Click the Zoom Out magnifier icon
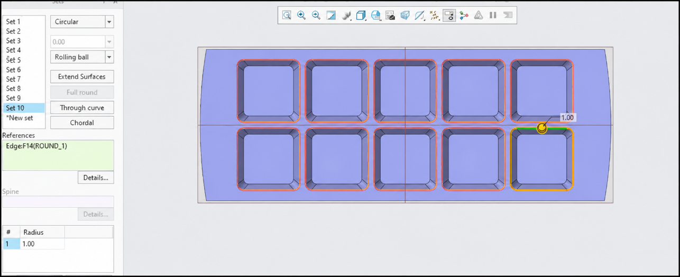 [x=316, y=15]
